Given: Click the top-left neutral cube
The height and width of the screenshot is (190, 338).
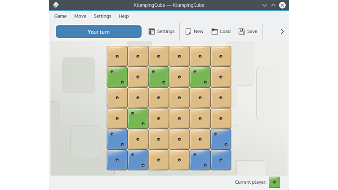Looking at the screenshot, I should [117, 56].
